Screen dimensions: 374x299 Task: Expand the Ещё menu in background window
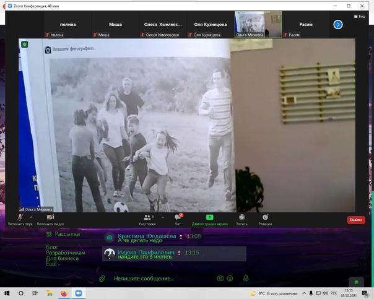pos(53,264)
